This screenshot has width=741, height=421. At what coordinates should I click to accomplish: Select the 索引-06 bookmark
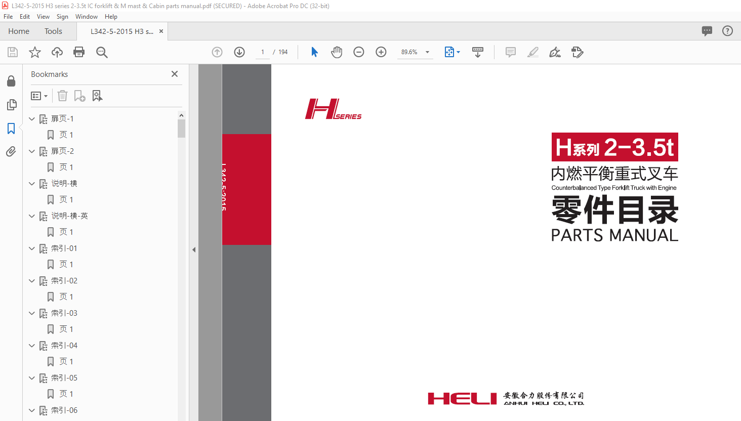coord(64,410)
